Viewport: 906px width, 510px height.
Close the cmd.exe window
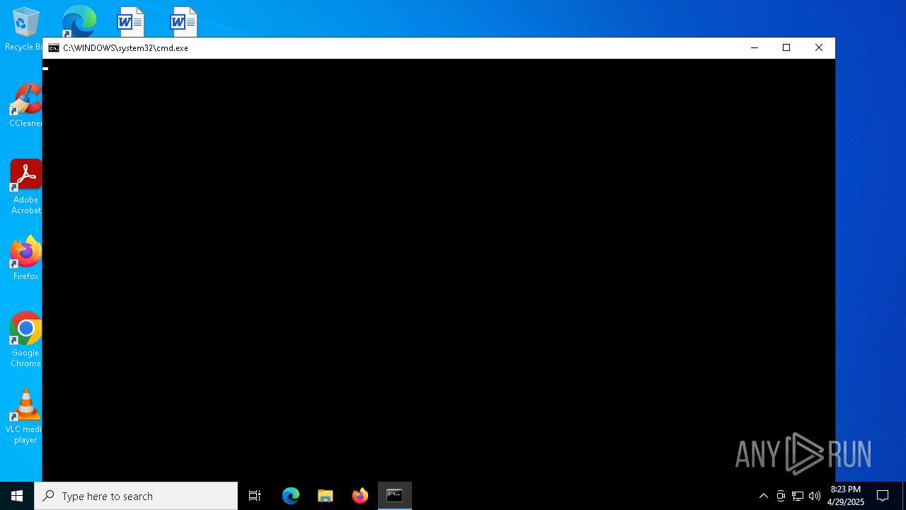point(819,48)
